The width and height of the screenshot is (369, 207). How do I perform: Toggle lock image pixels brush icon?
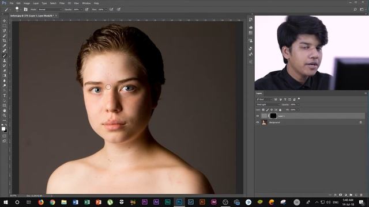tap(268, 110)
